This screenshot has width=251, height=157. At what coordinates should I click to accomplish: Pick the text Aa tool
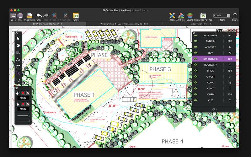click(x=18, y=59)
